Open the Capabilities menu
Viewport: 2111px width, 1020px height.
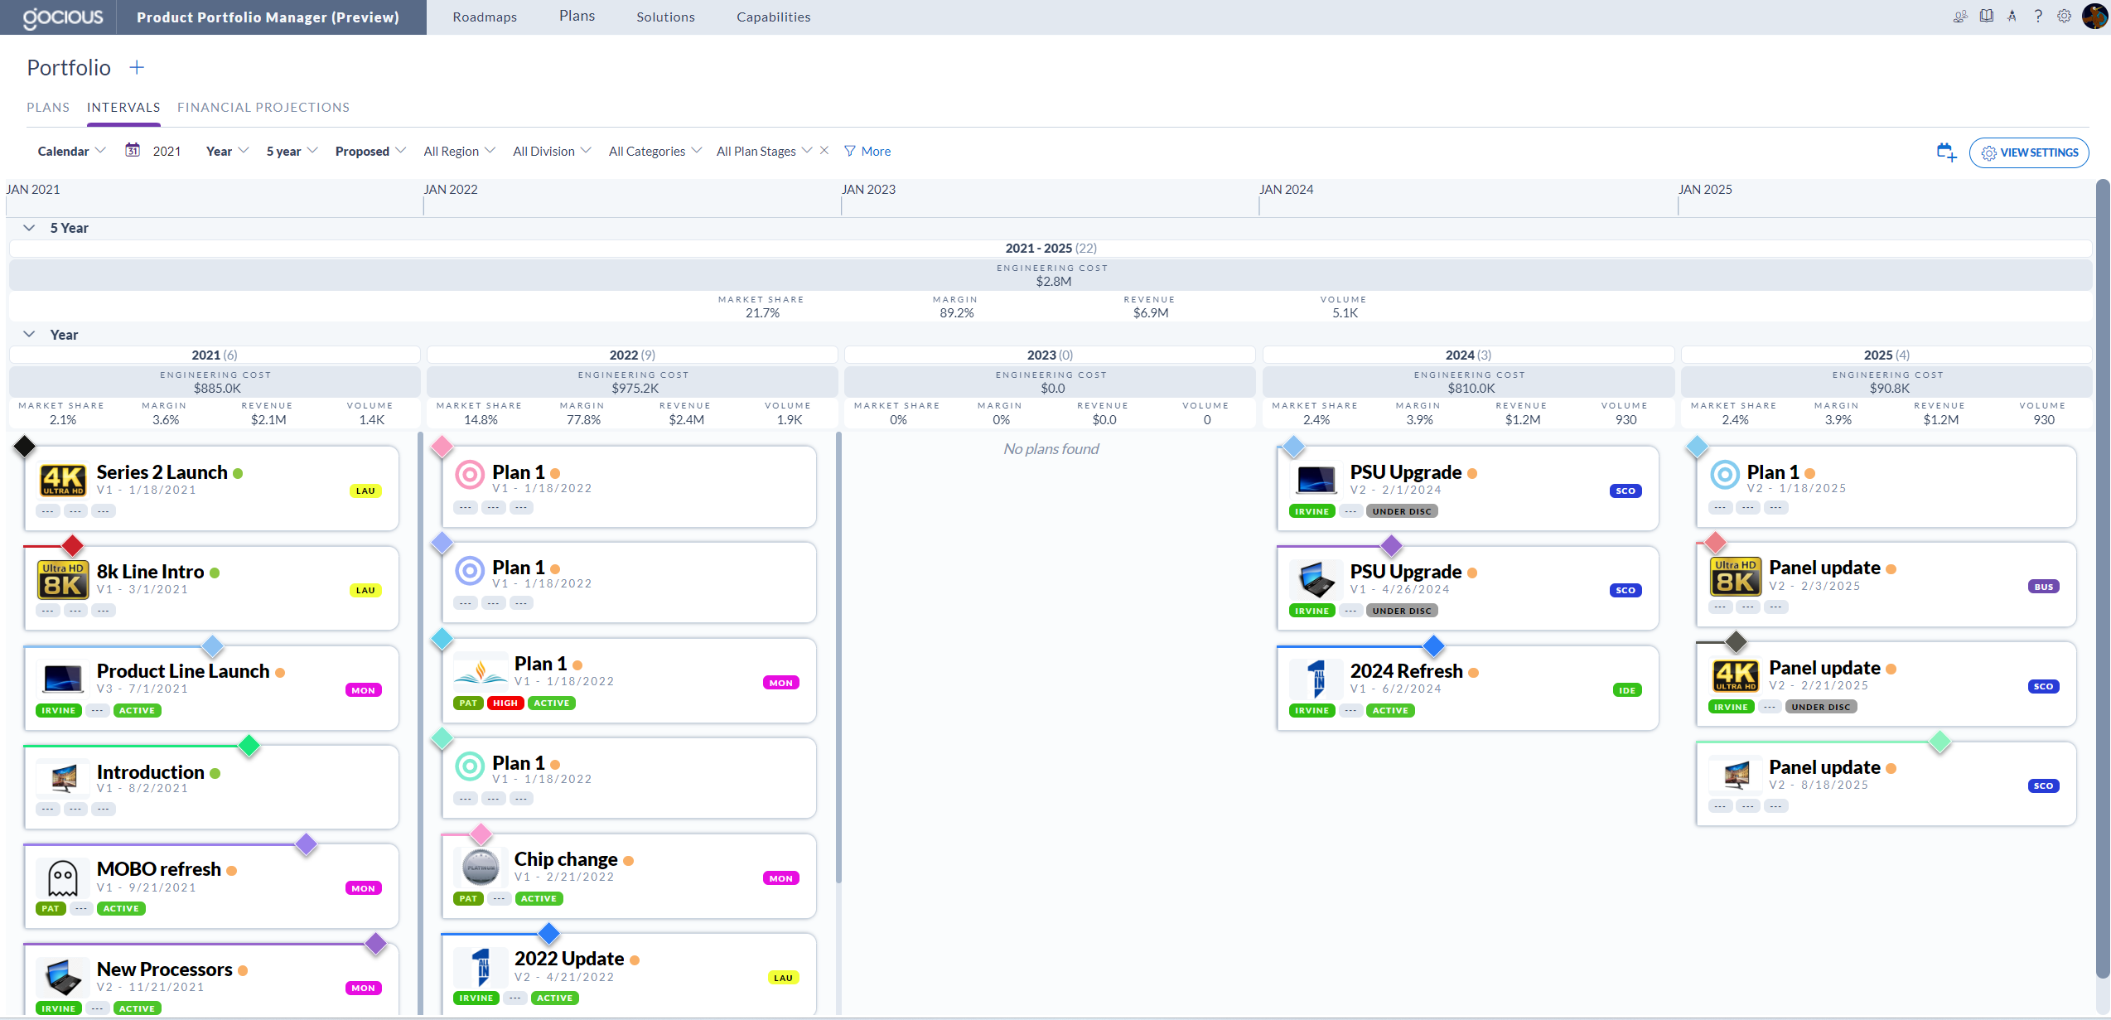pos(773,17)
